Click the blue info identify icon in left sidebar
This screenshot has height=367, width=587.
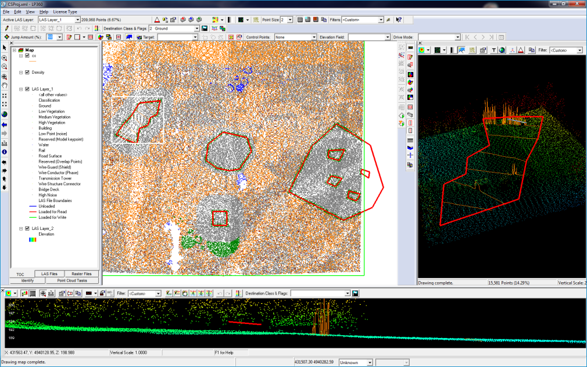pyautogui.click(x=5, y=152)
